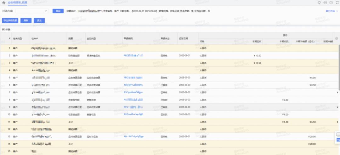Open the RV document link in row 8
Viewport: 340px width, 155px height.
point(133,100)
